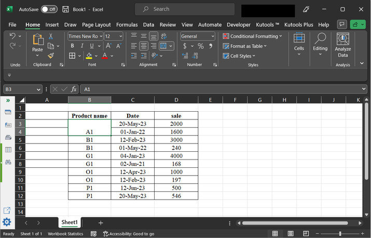Click the Insert Function fx icon
The width and height of the screenshot is (371, 238).
point(74,89)
